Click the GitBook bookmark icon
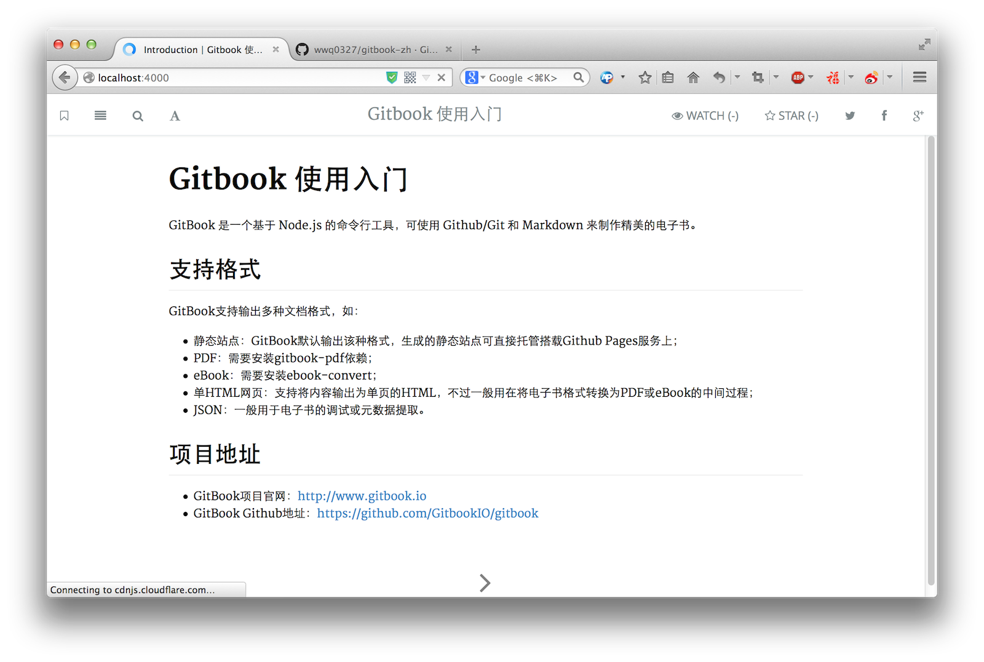The height and width of the screenshot is (662, 984). 64,116
